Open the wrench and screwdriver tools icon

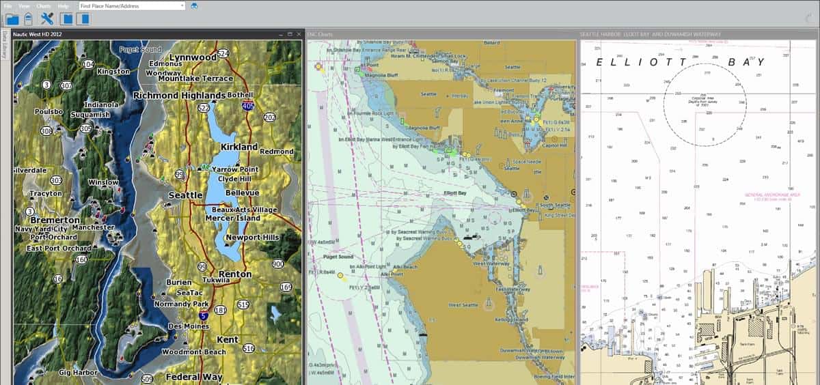click(47, 18)
